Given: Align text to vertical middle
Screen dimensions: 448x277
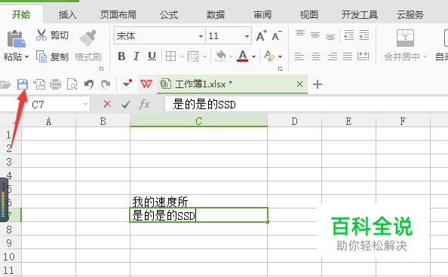Looking at the screenshot, I should click(x=315, y=35).
